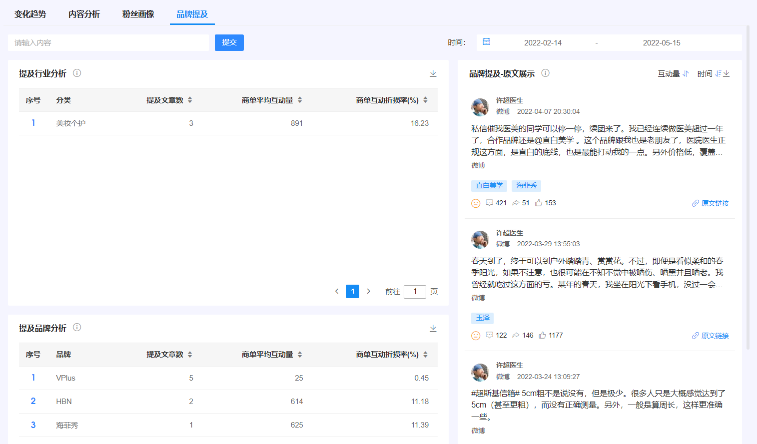Open calendar icon in date range picker

click(486, 42)
